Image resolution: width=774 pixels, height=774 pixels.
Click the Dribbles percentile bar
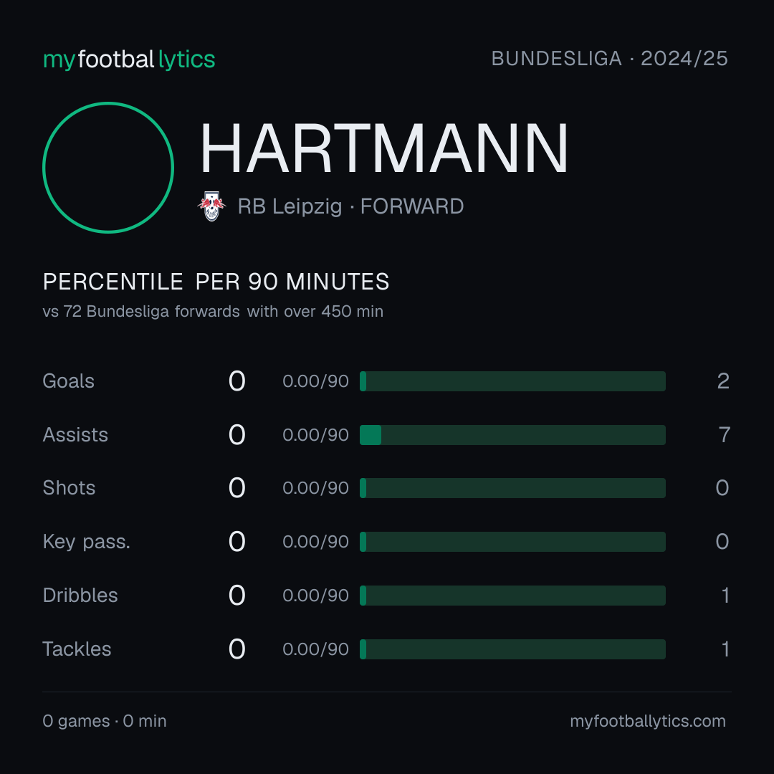[x=512, y=596]
